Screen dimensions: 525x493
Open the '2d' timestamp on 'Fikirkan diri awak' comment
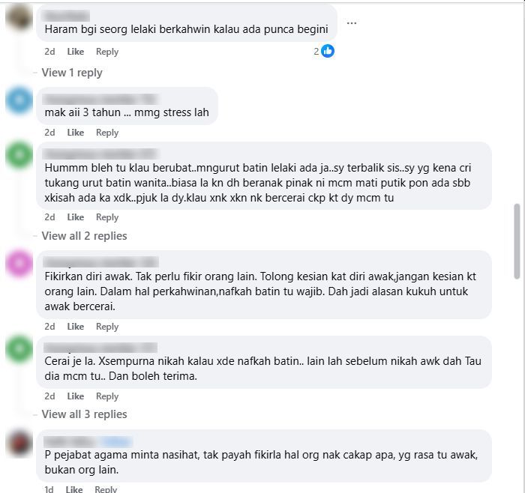(x=49, y=327)
